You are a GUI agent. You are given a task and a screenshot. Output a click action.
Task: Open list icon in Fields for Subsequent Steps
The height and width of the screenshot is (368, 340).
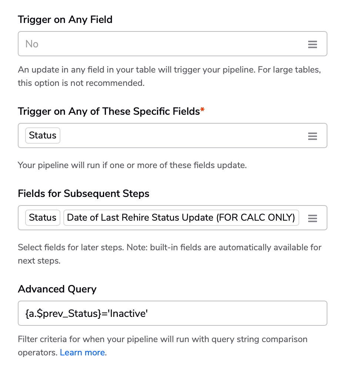pyautogui.click(x=312, y=218)
